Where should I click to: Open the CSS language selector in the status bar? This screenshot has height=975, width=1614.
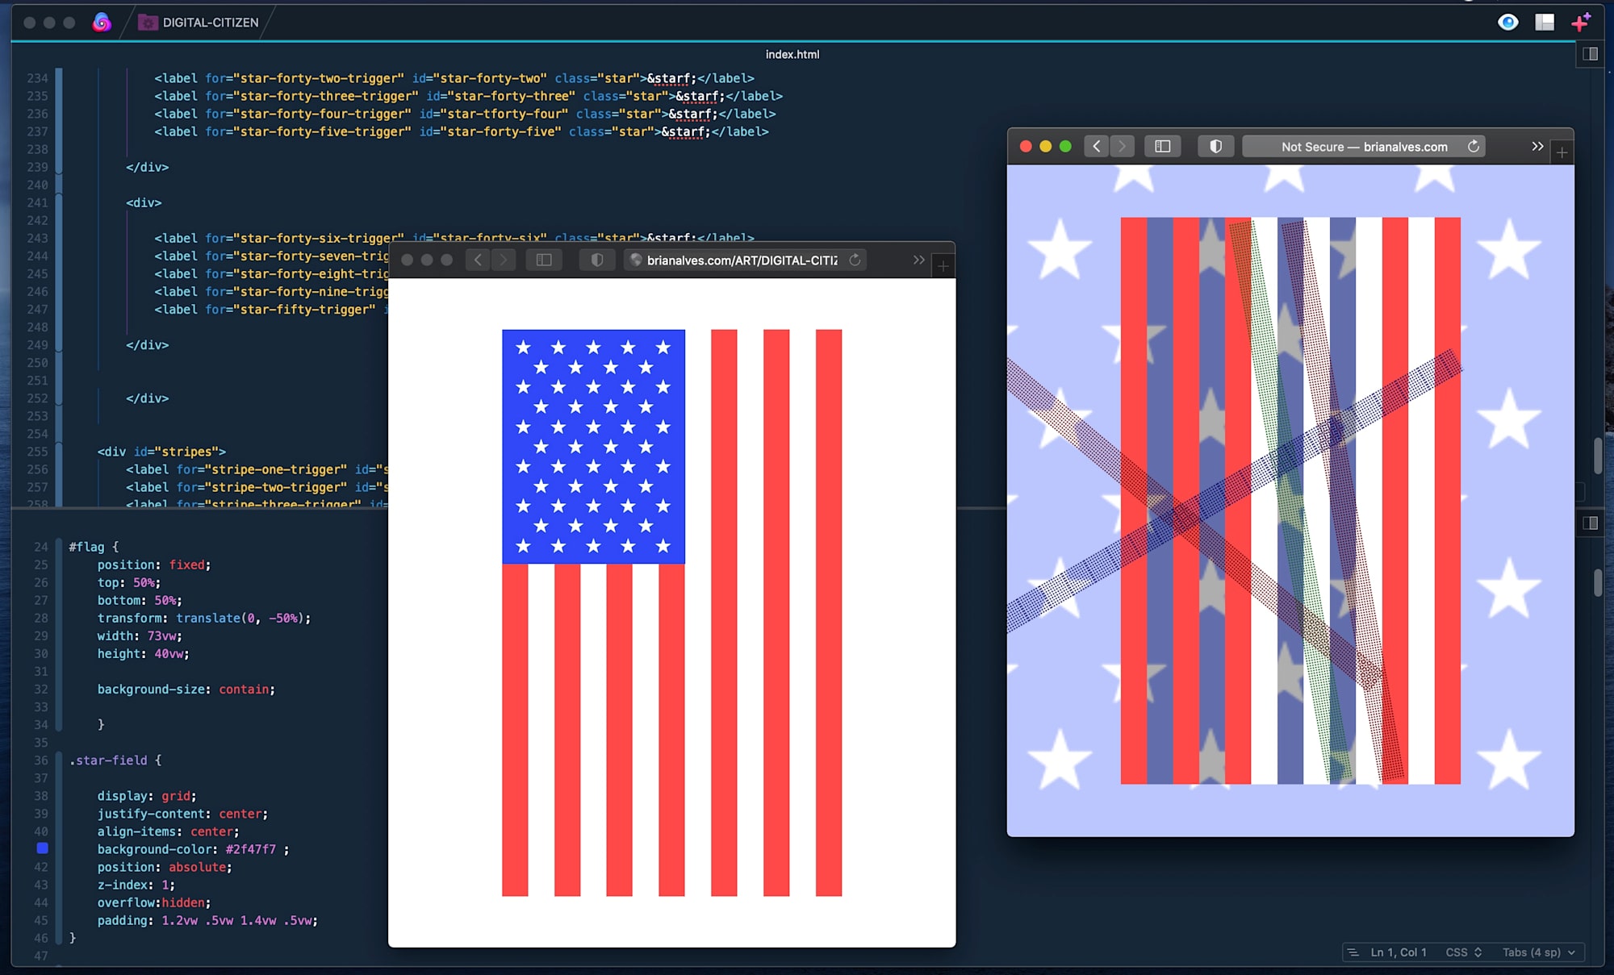click(1463, 952)
